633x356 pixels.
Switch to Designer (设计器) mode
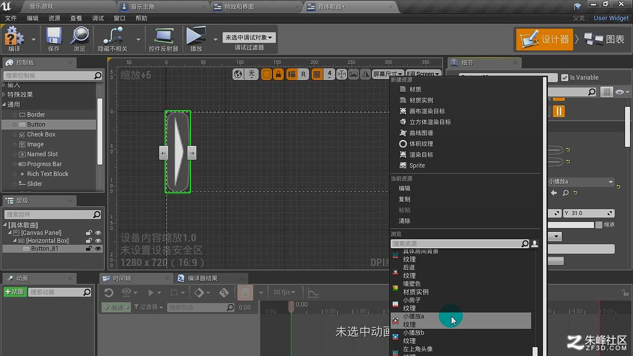544,40
